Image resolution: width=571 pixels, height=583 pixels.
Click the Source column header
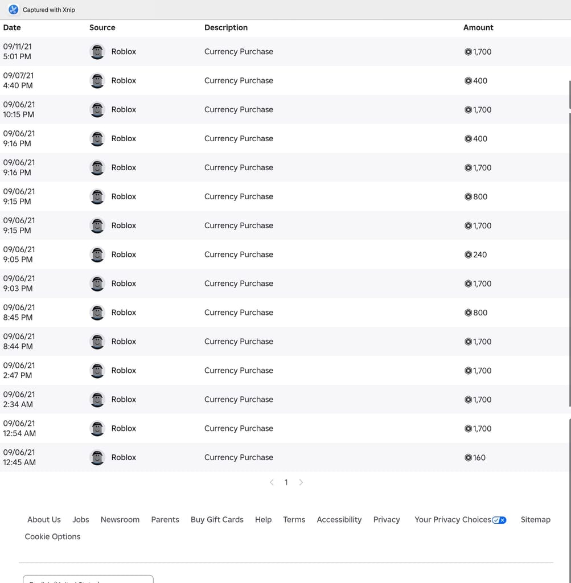tap(102, 27)
